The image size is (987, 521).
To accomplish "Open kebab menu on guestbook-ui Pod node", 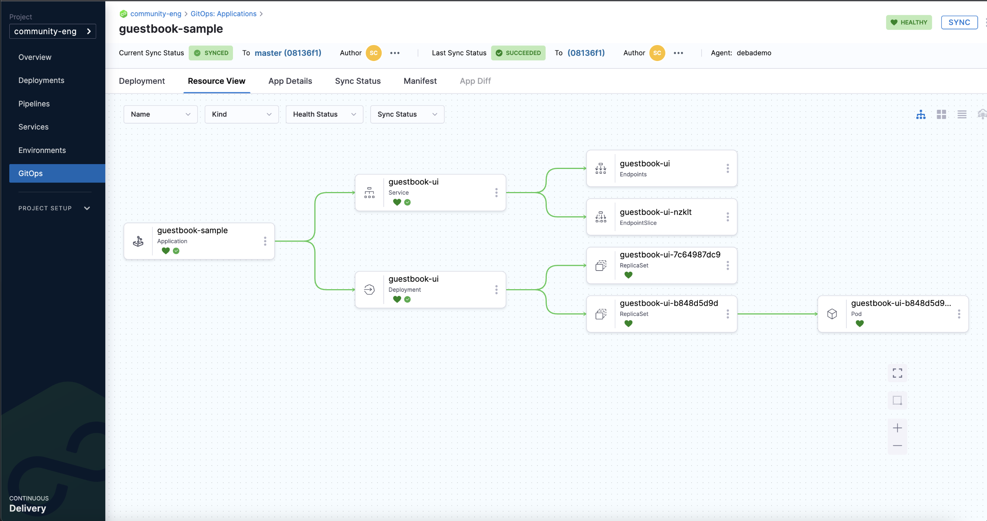I will pyautogui.click(x=959, y=314).
